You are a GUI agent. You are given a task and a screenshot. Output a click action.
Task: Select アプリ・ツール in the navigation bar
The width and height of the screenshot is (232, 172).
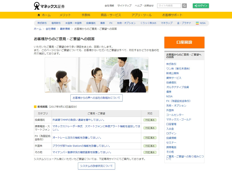[142, 15]
